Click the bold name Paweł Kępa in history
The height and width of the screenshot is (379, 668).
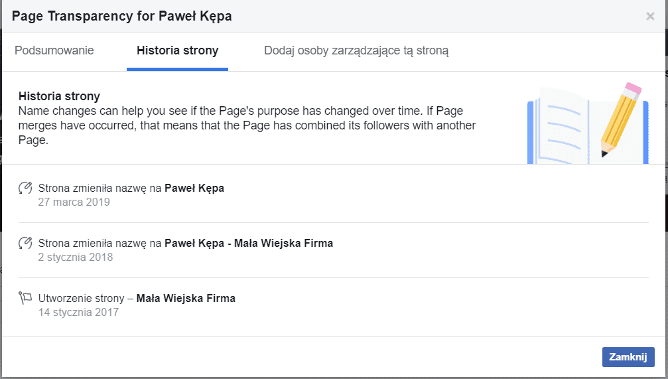[194, 188]
